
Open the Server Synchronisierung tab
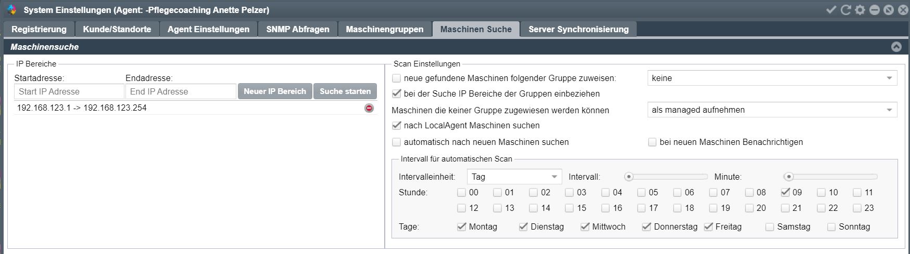pyautogui.click(x=578, y=29)
